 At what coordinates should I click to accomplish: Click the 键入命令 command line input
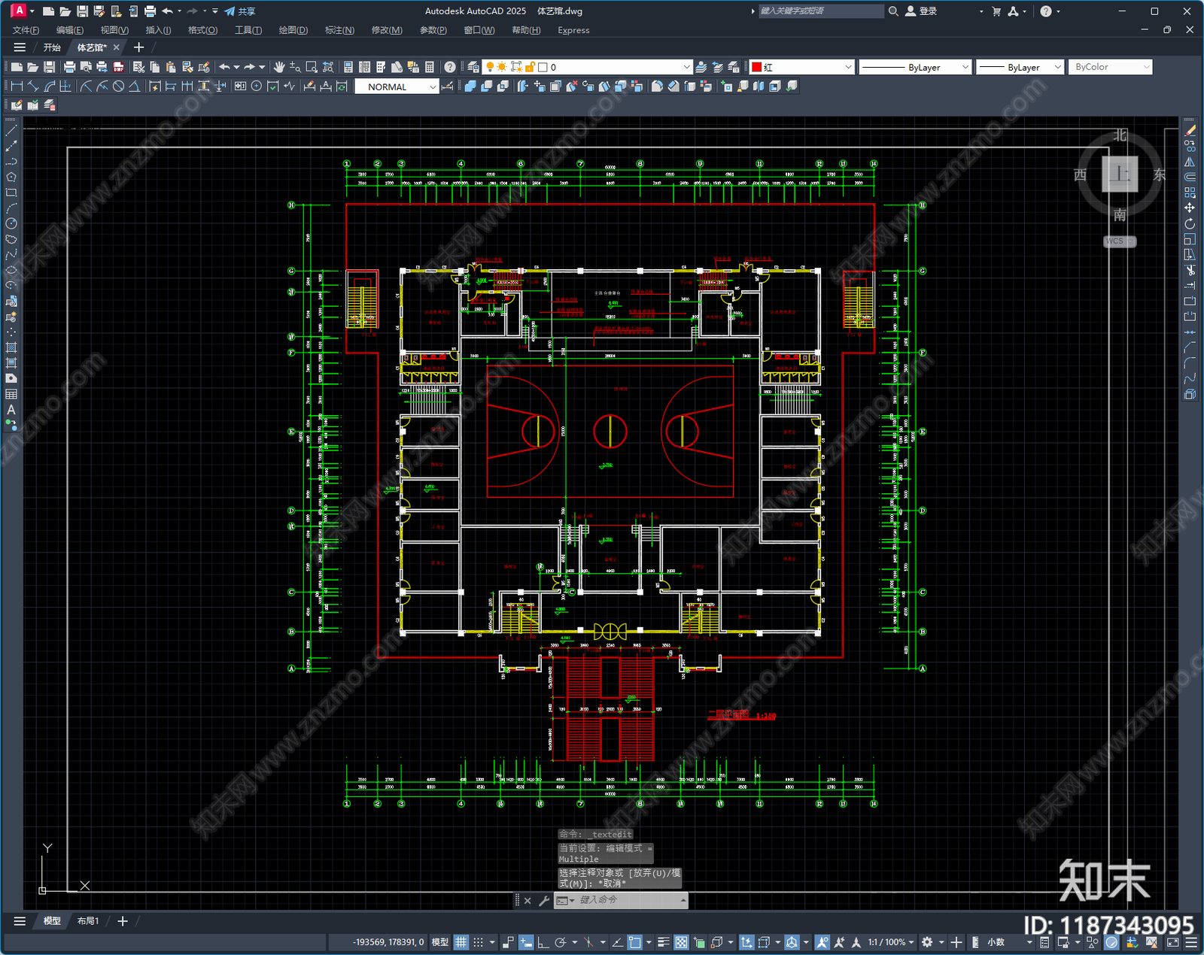click(628, 900)
